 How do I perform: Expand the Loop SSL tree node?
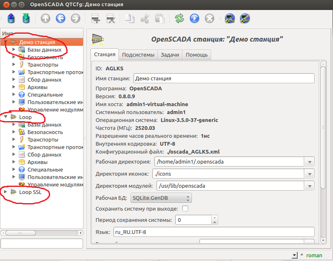5,192
